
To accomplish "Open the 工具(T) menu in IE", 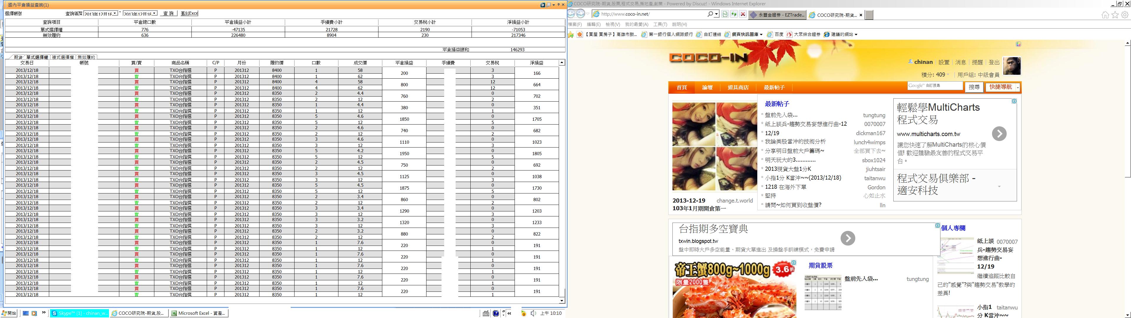I will (660, 25).
